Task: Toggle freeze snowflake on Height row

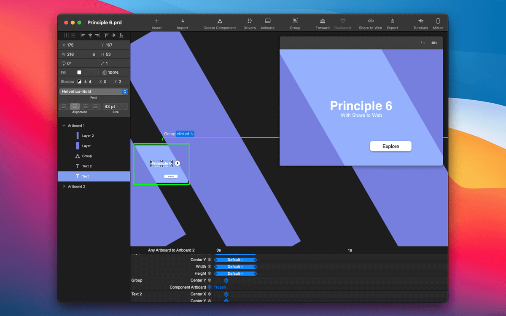Action: click(210, 273)
